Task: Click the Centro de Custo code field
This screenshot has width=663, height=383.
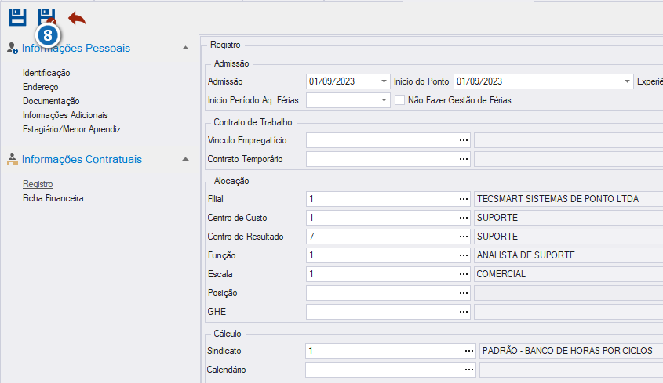Action: tap(382, 218)
